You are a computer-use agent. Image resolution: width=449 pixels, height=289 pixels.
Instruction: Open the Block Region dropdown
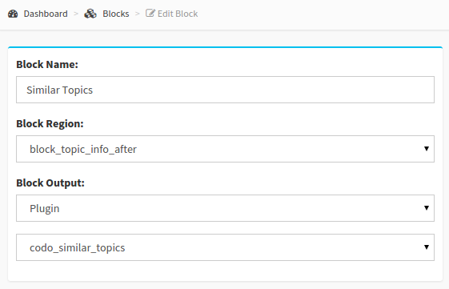tap(225, 149)
